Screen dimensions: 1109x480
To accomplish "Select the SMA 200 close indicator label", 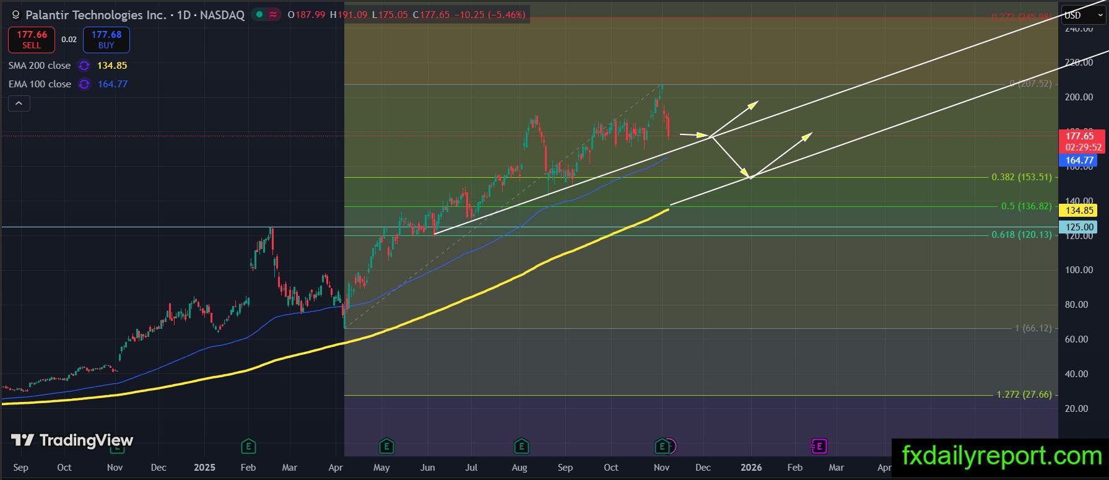I will (40, 66).
